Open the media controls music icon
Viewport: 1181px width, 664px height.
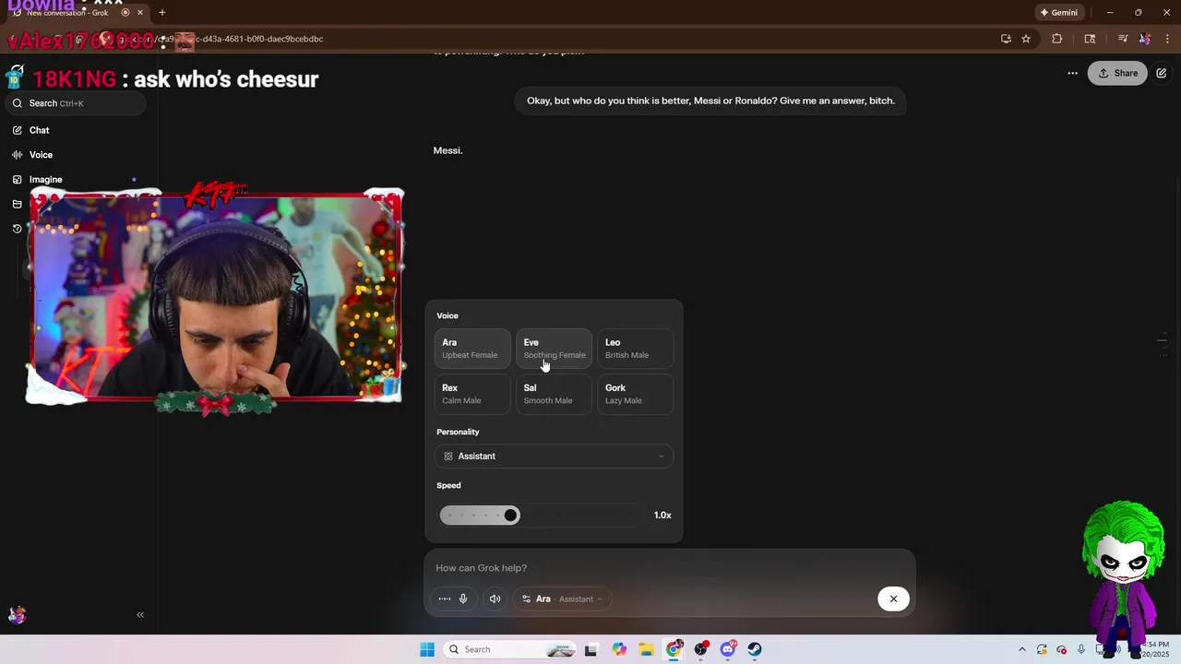click(1123, 39)
